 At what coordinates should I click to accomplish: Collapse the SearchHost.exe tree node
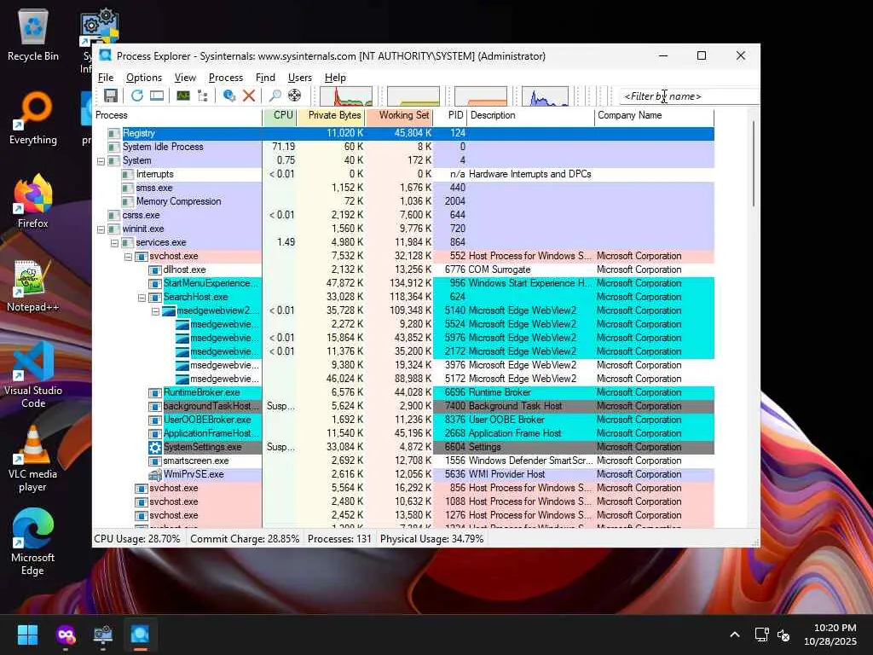(142, 298)
